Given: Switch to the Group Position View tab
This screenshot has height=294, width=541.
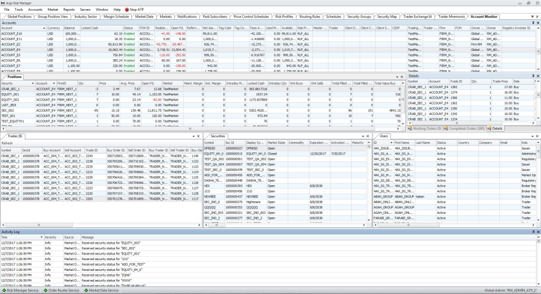Looking at the screenshot, I should pyautogui.click(x=53, y=16).
